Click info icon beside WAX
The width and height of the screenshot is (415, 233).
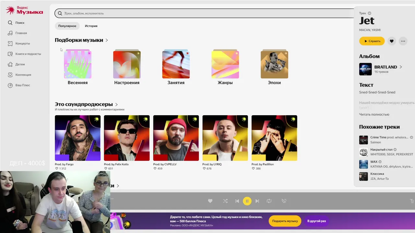click(x=380, y=162)
